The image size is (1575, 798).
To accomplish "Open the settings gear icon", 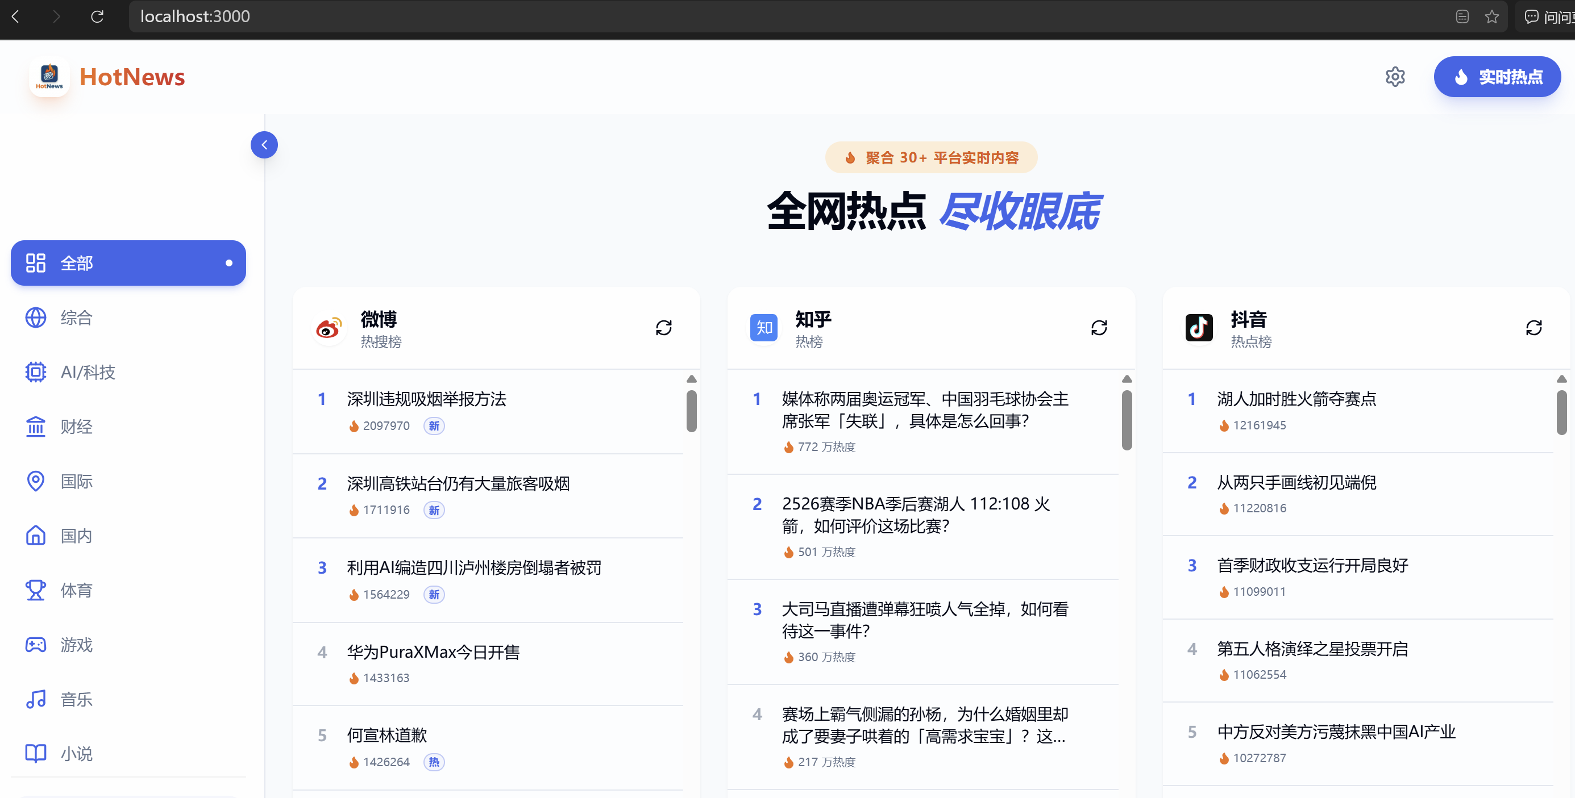I will (1395, 77).
